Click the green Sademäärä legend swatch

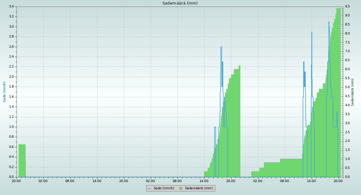(181, 188)
